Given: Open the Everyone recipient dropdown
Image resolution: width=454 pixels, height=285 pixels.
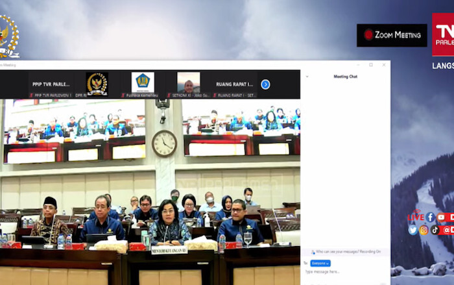Looking at the screenshot, I should tap(320, 264).
